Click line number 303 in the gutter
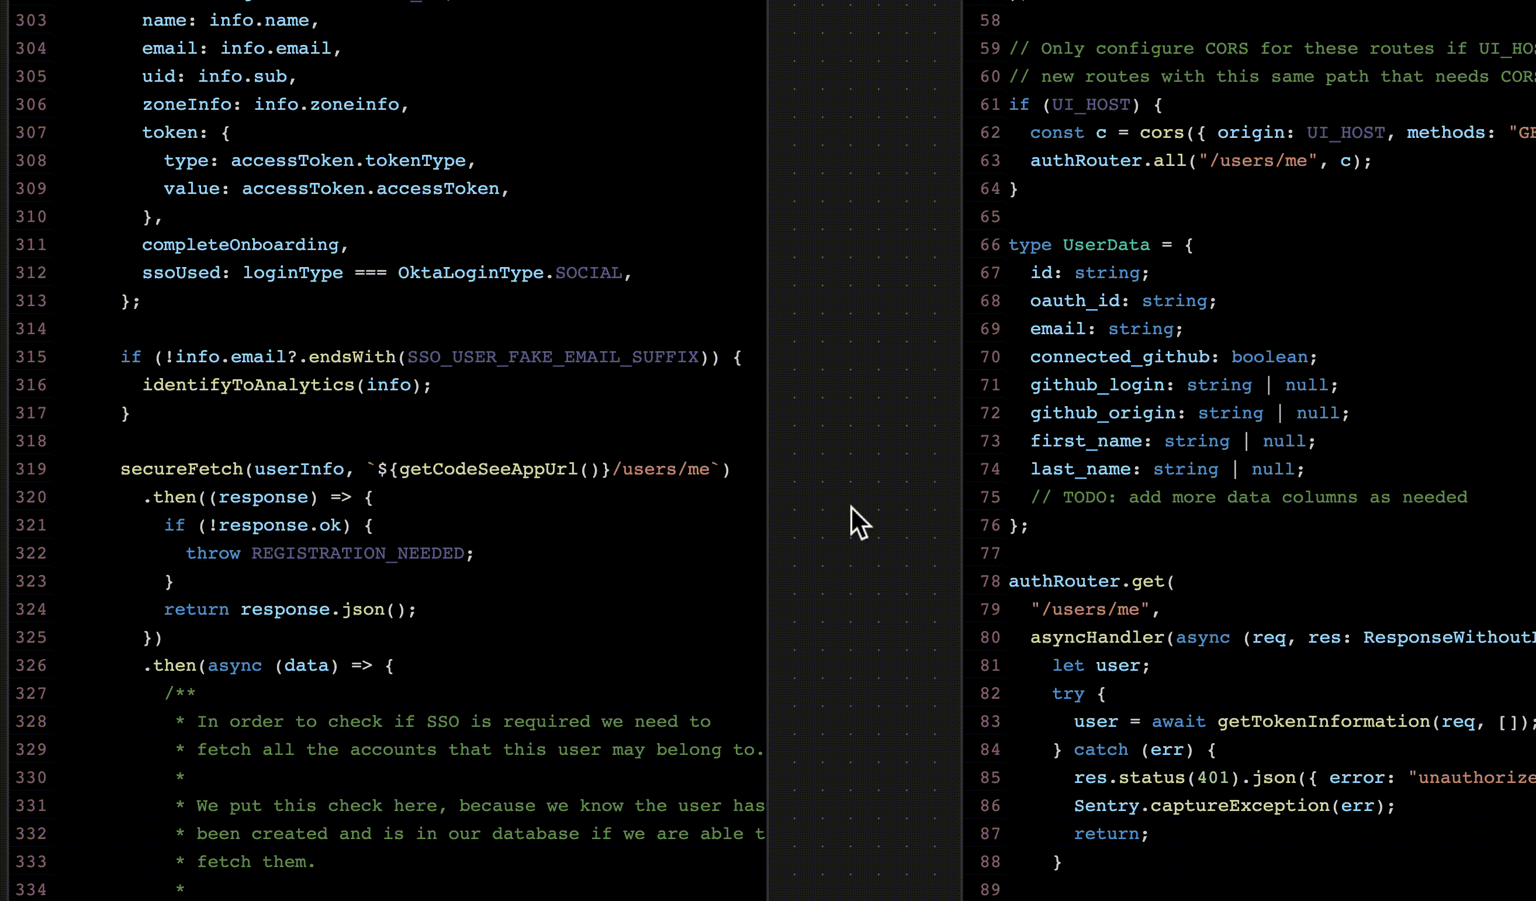 (31, 20)
